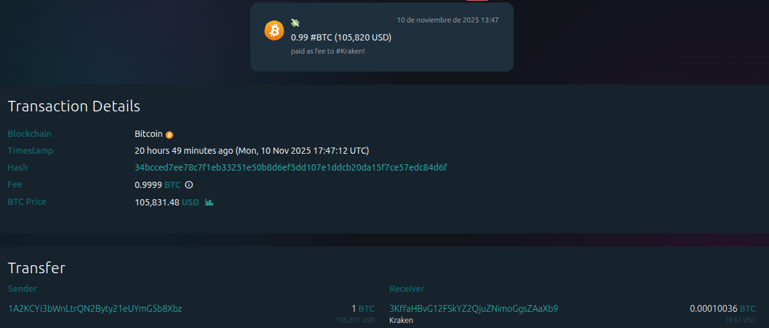769x328 pixels.
Task: Click the 105,831.48 USD price value
Action: click(x=167, y=202)
